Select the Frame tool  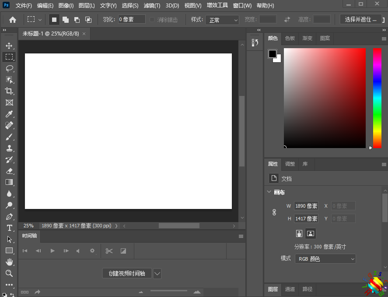[x=9, y=103]
